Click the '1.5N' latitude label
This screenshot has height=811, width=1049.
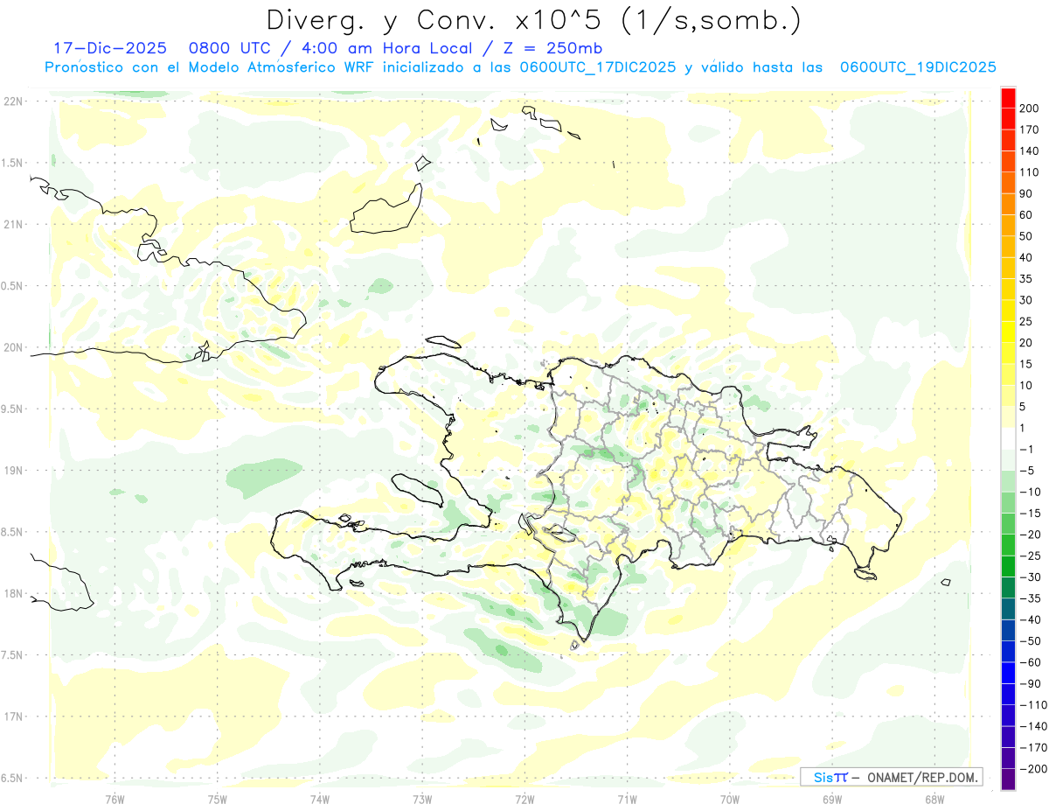coord(12,163)
